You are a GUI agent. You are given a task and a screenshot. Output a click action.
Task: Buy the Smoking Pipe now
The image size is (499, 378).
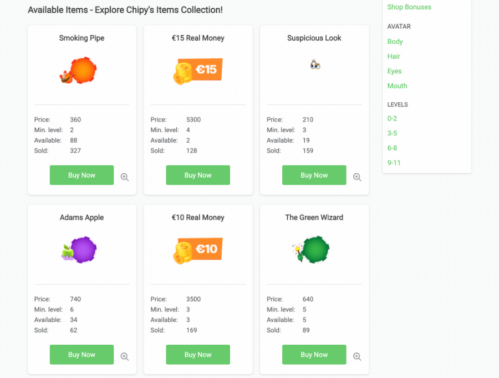pos(82,175)
